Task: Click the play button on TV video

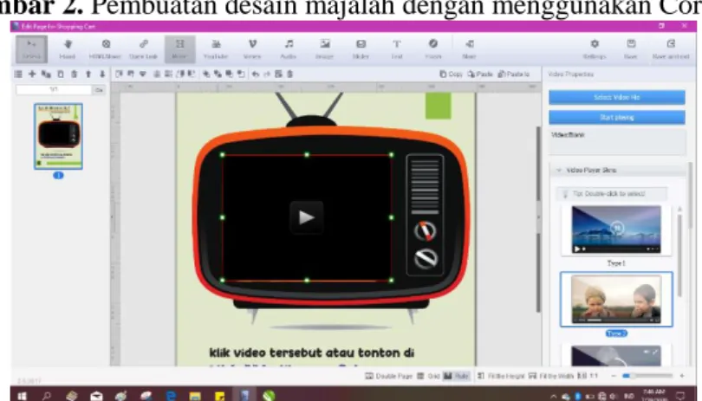Action: pos(307,217)
